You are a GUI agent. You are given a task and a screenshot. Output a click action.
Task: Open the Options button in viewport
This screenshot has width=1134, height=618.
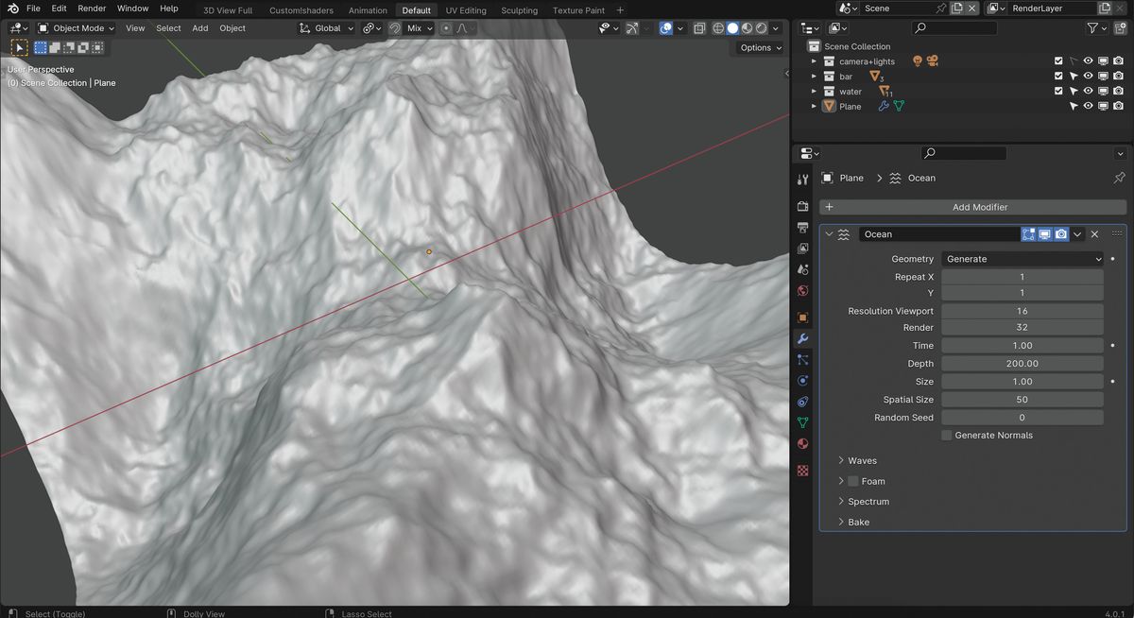pos(759,47)
